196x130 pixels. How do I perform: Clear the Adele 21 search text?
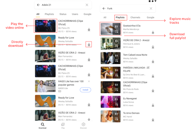(x=87, y=5)
